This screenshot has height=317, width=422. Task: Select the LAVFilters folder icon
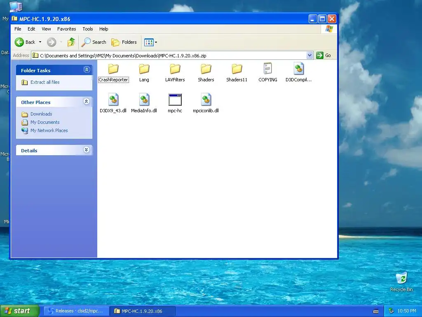point(175,69)
